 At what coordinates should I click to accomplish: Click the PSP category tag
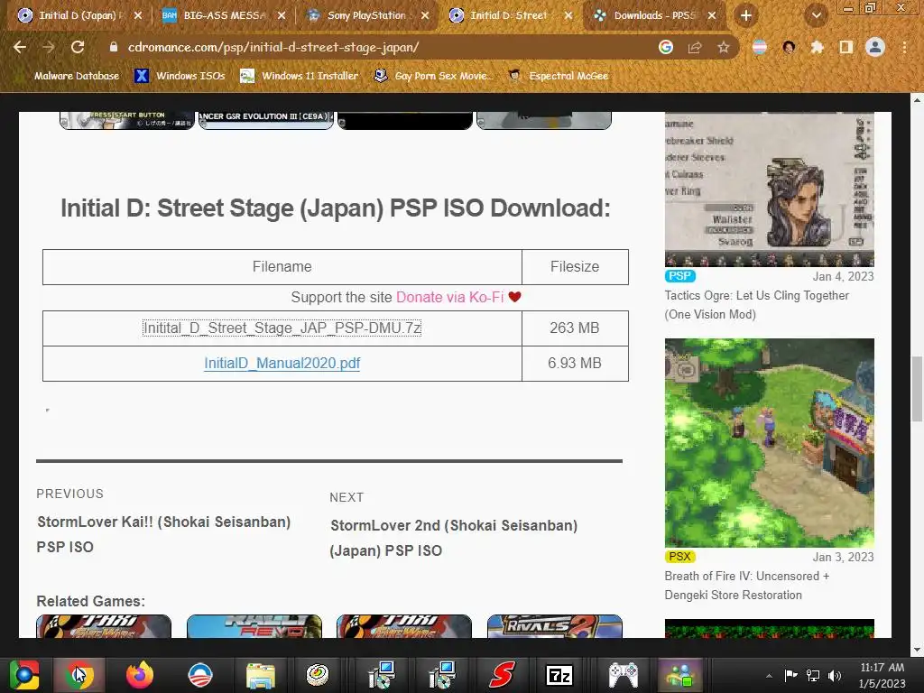click(680, 276)
